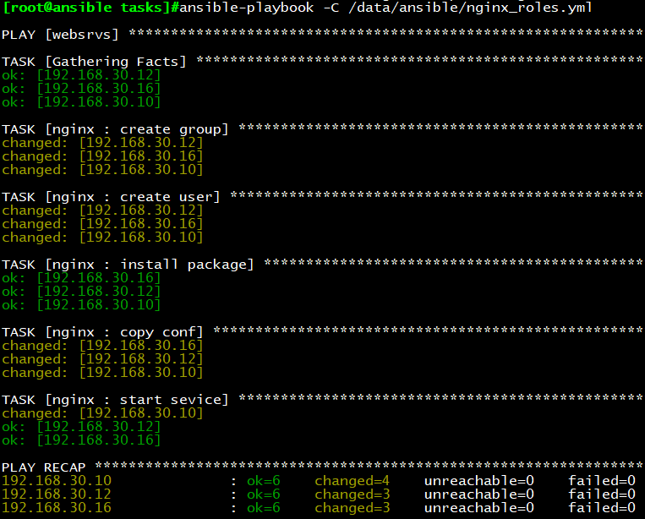Select changed 192.168.30.16 under copy conf
Screen dimensions: 645x519
[x=102, y=346]
